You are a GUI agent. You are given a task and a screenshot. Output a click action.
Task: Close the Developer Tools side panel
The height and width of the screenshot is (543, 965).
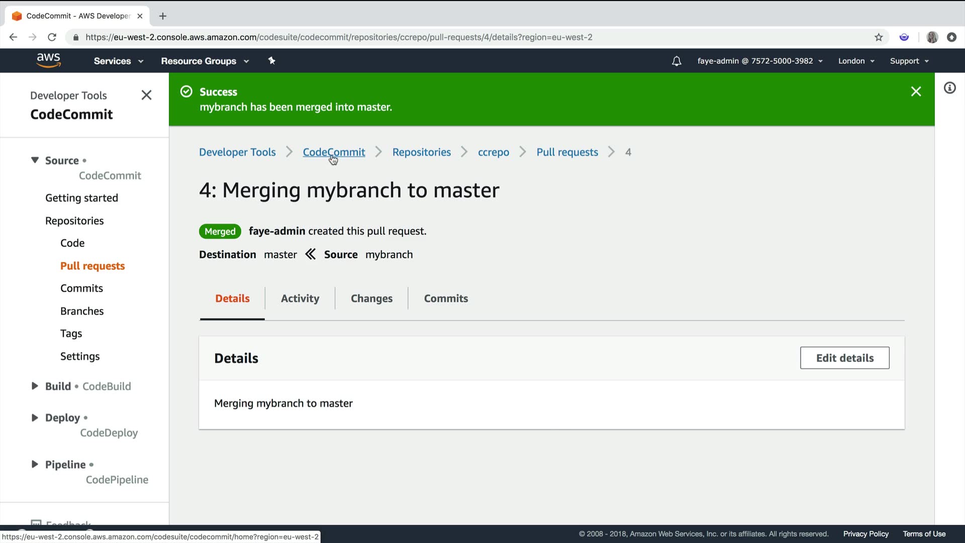146,95
